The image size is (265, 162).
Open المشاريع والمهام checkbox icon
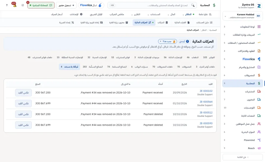[x=259, y=67]
